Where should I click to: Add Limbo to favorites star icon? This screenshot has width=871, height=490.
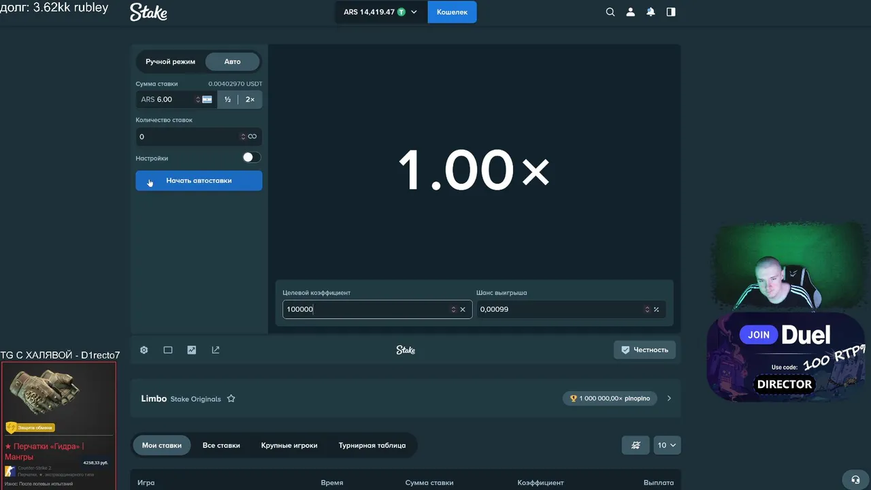(231, 399)
